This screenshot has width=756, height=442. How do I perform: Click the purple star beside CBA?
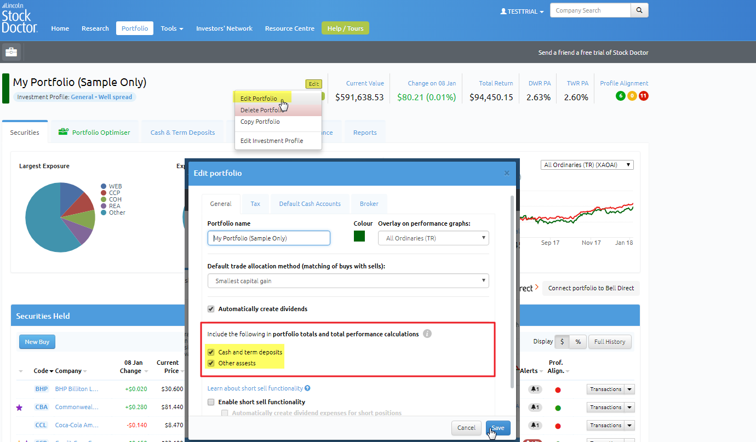pos(20,407)
